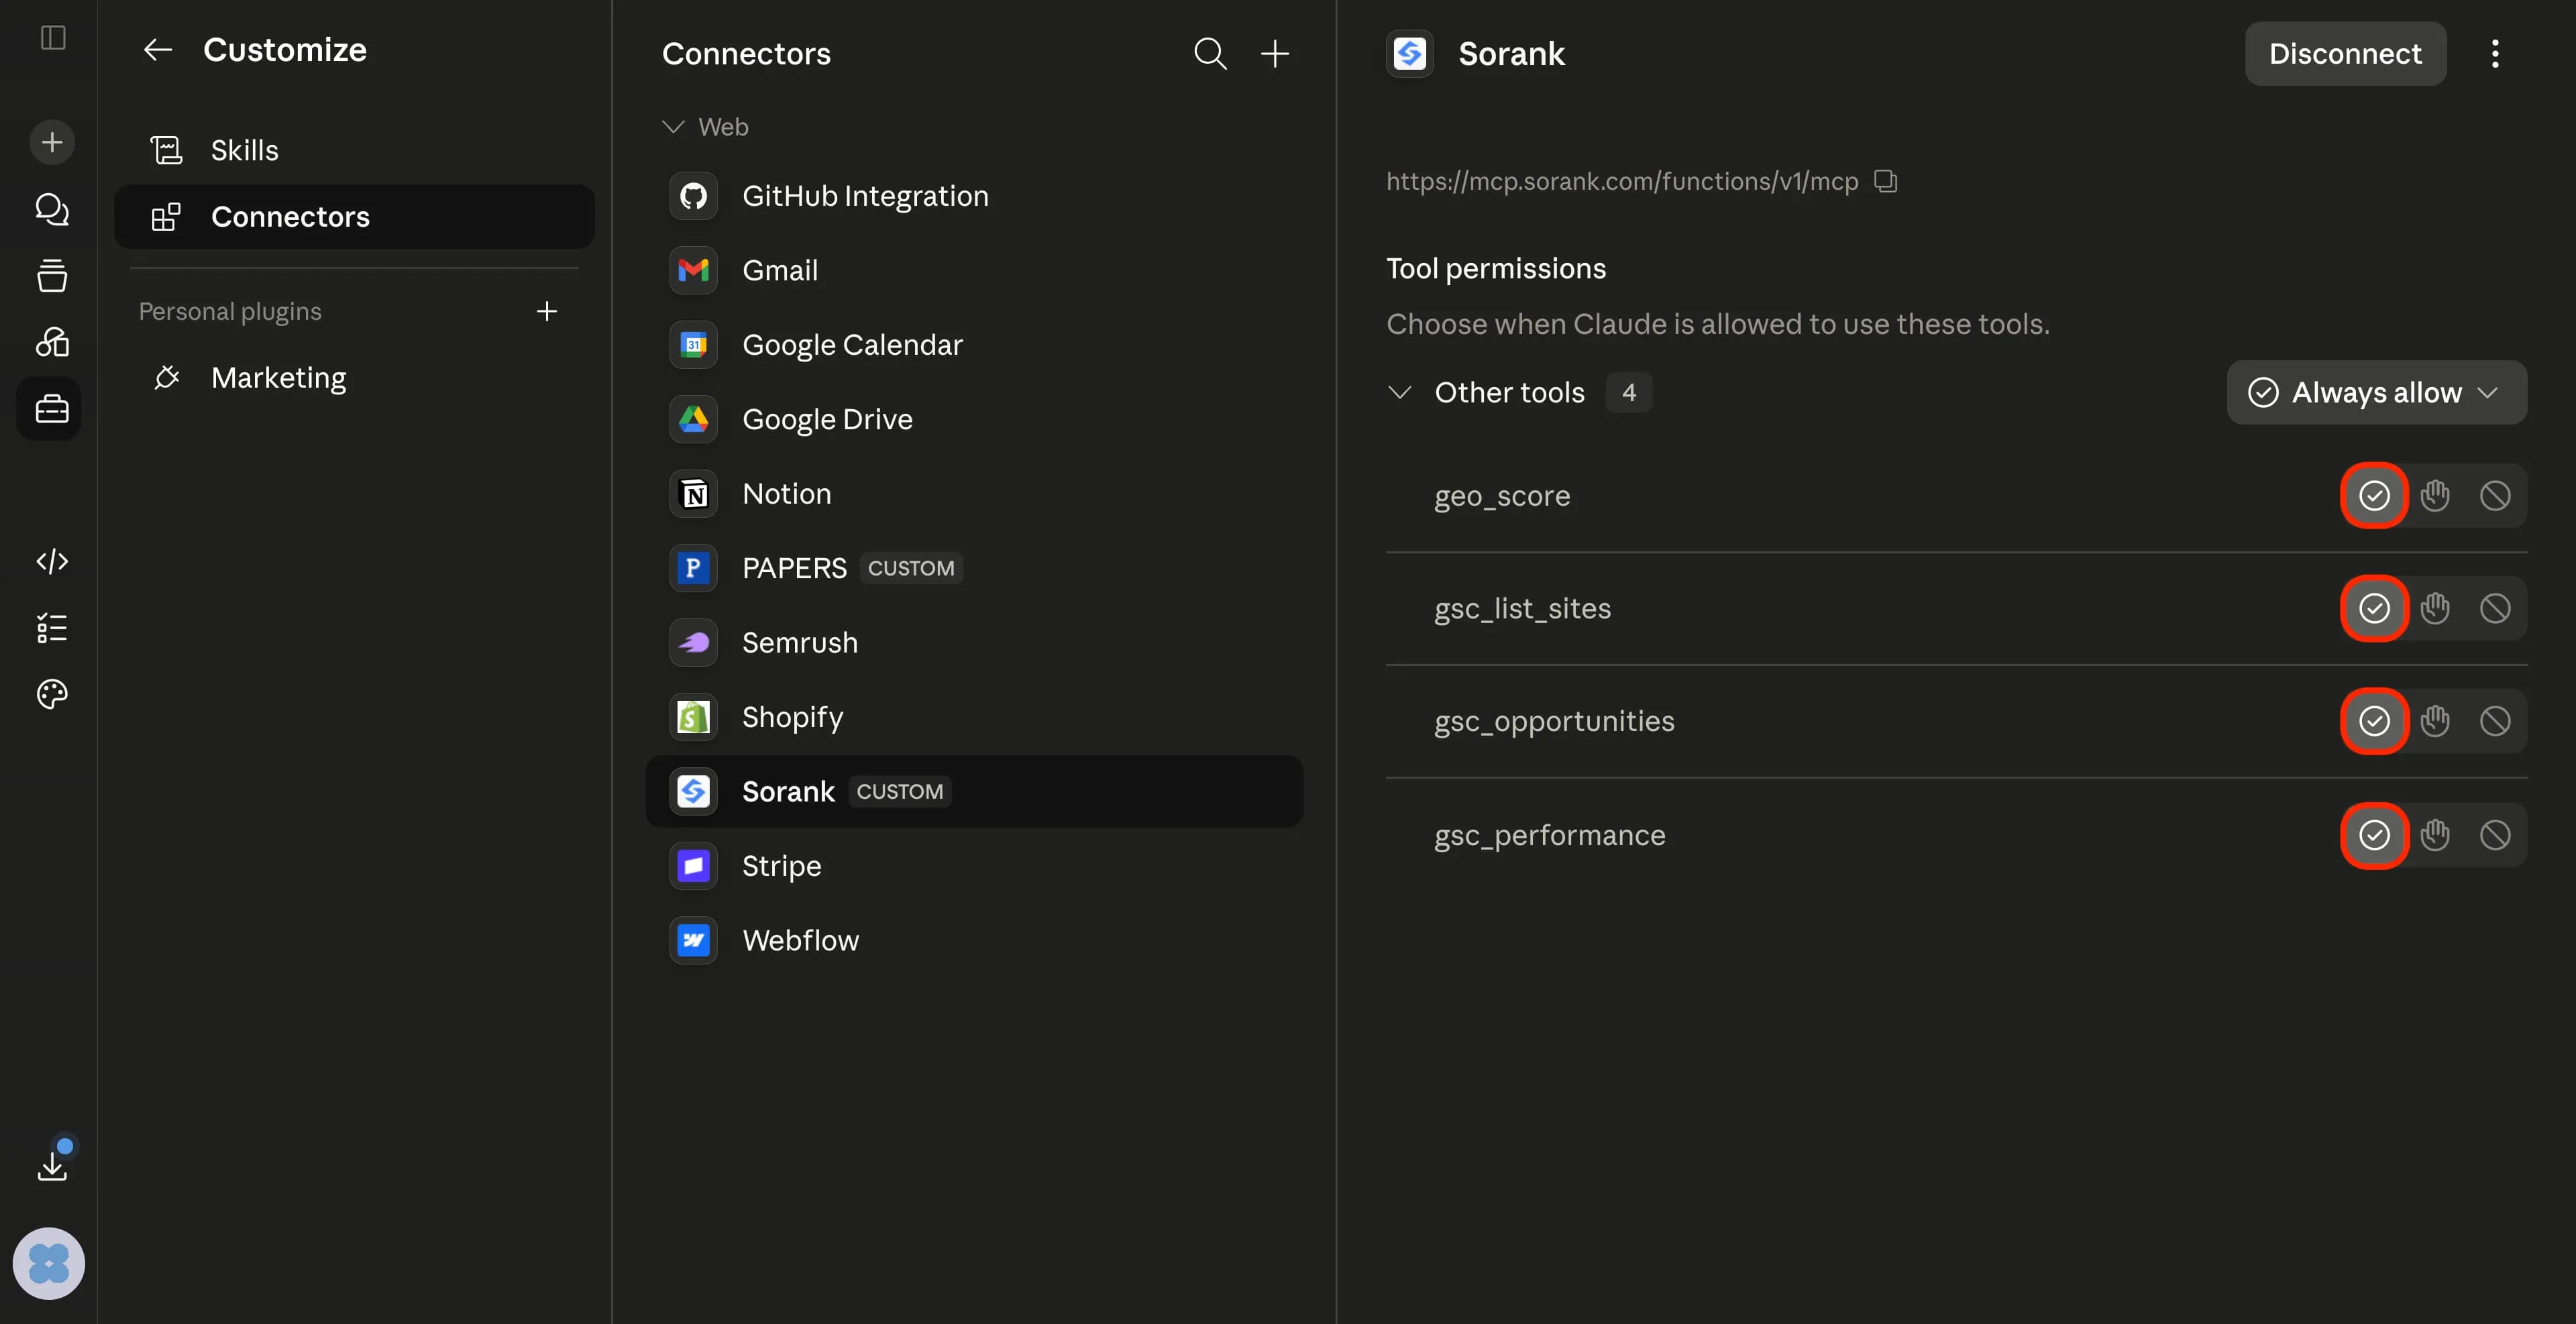The image size is (2576, 1324).
Task: Add a personal plugin with plus
Action: pos(547,311)
